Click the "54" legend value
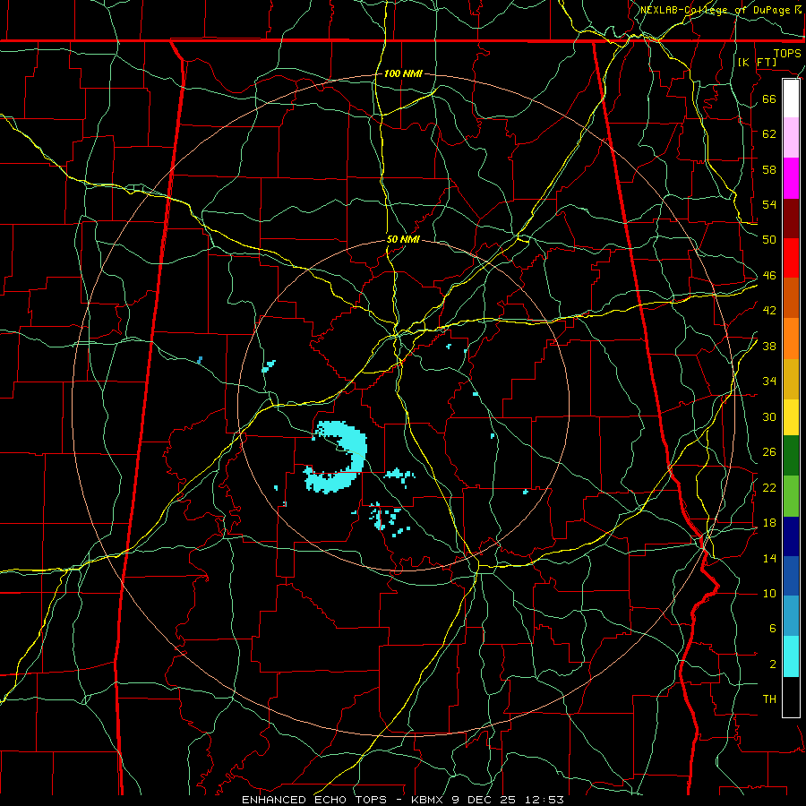Image resolution: width=806 pixels, height=806 pixels. [x=769, y=204]
